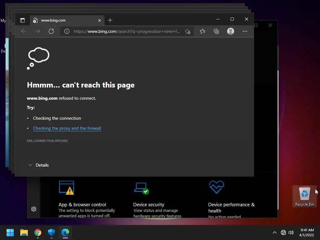
Task: Open Settings and more ellipsis menu
Action: [245, 31]
